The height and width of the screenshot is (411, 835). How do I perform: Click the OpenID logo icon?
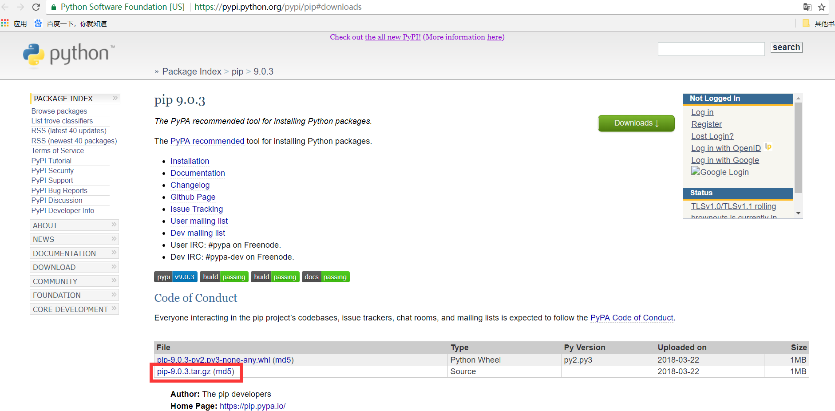(x=768, y=147)
